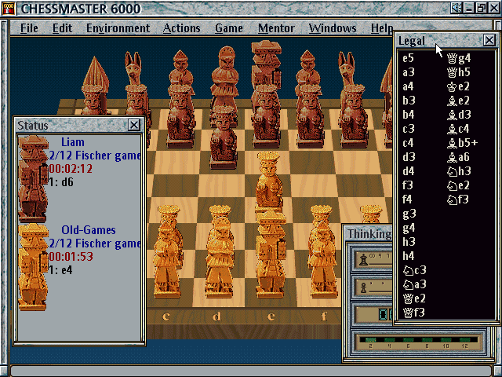Click Liam's clock 00:02:12
Image resolution: width=502 pixels, height=377 pixels.
pyautogui.click(x=71, y=169)
